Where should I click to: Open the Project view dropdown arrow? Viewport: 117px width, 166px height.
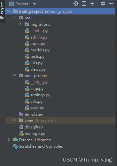[35, 4]
